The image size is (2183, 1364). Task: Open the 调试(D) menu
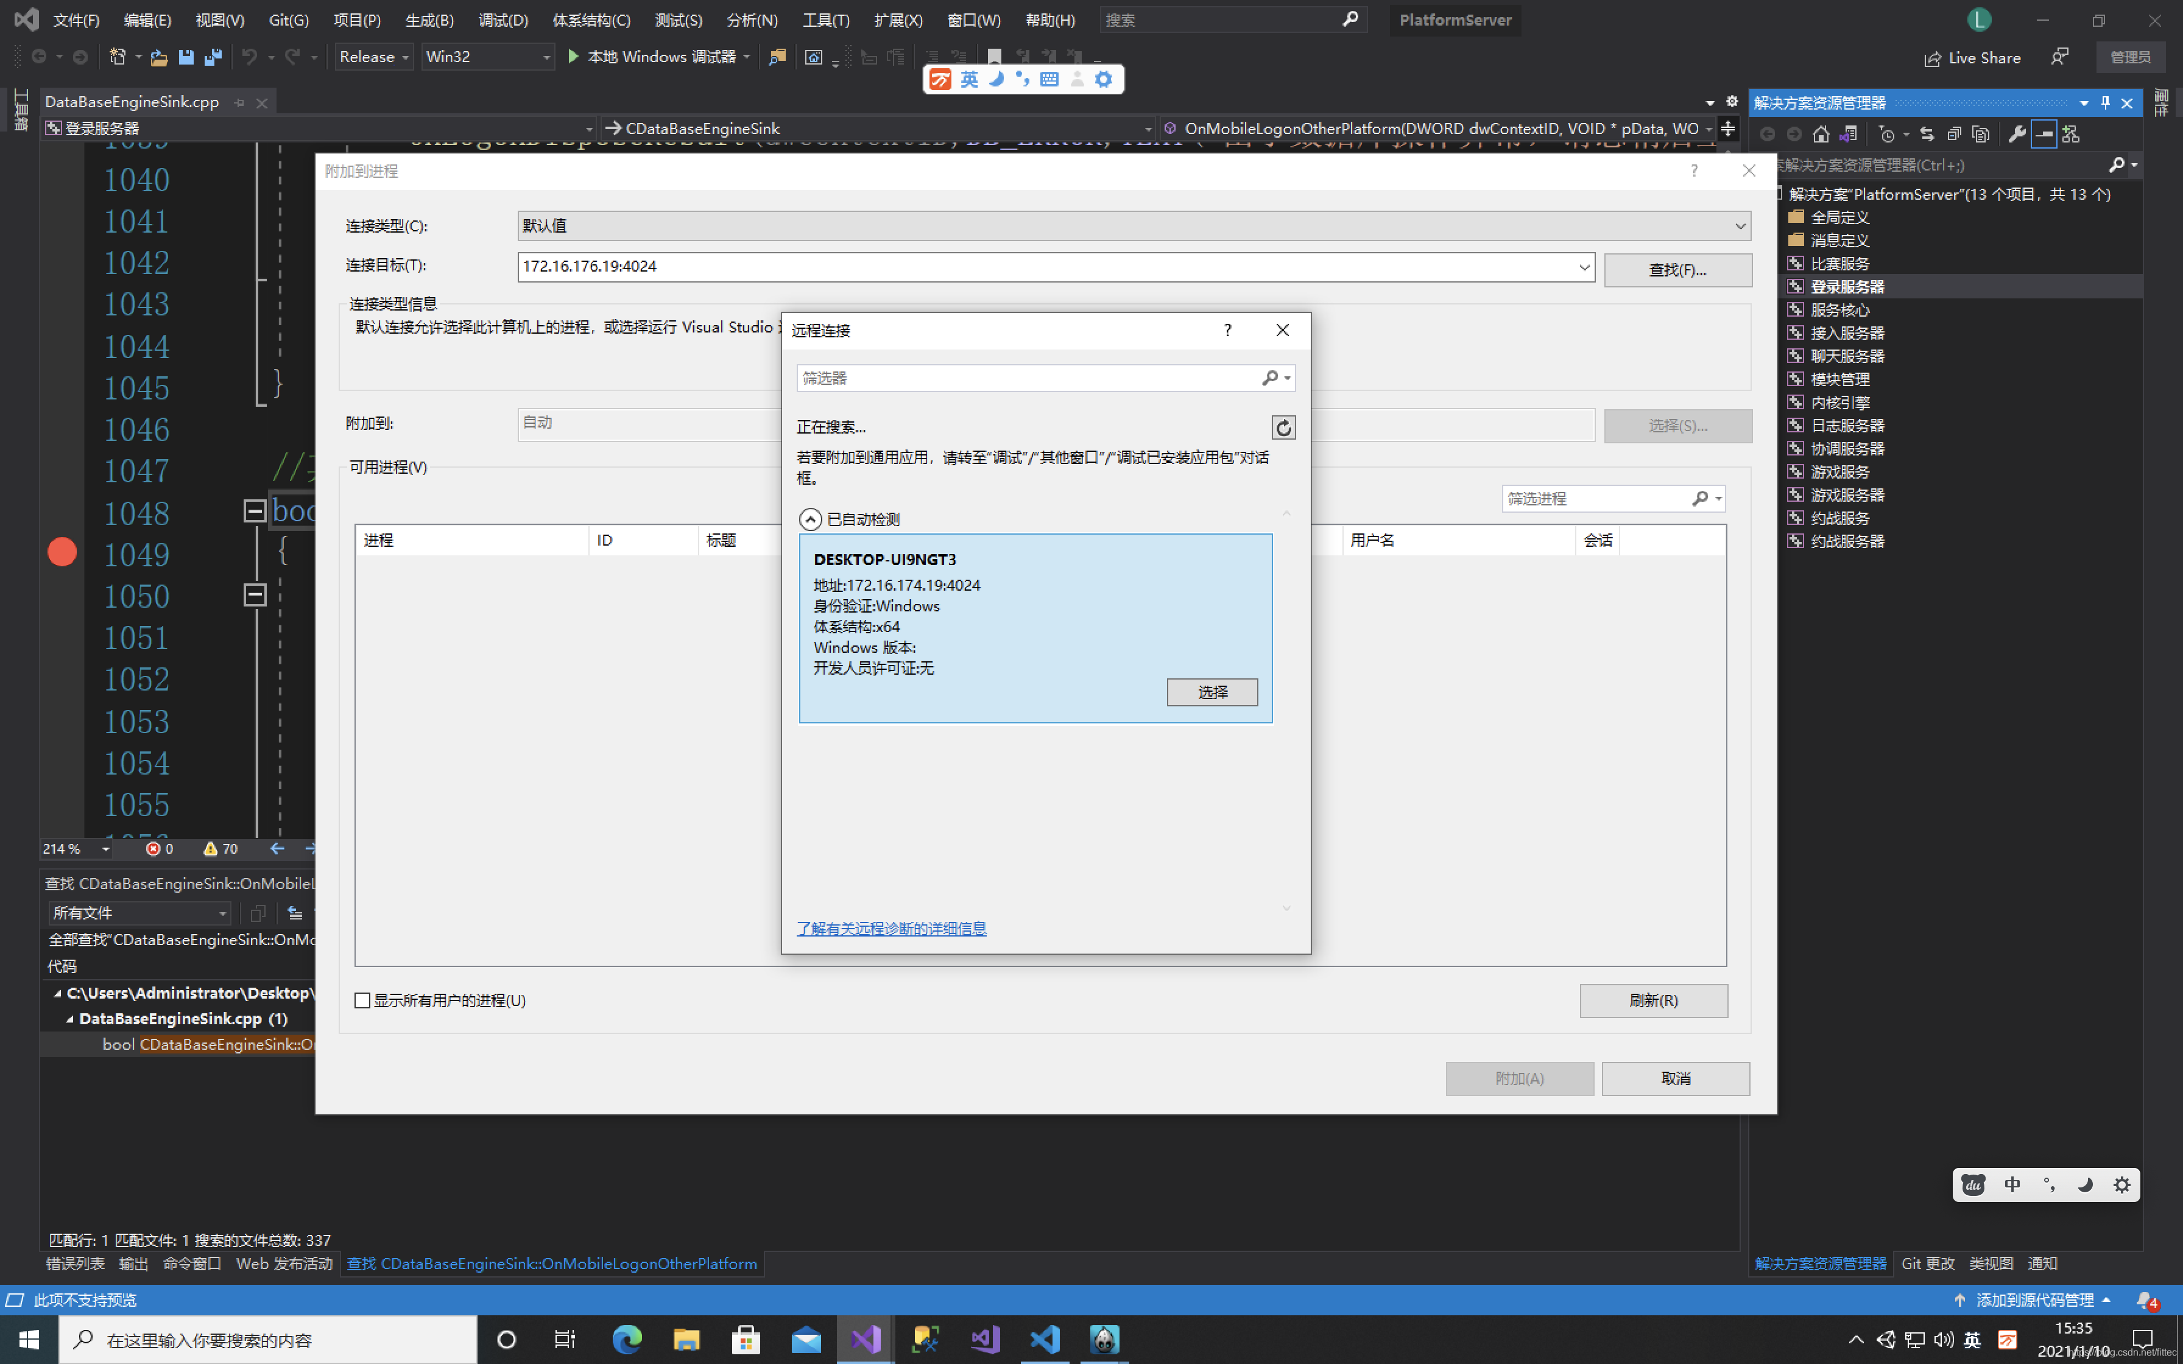(503, 20)
